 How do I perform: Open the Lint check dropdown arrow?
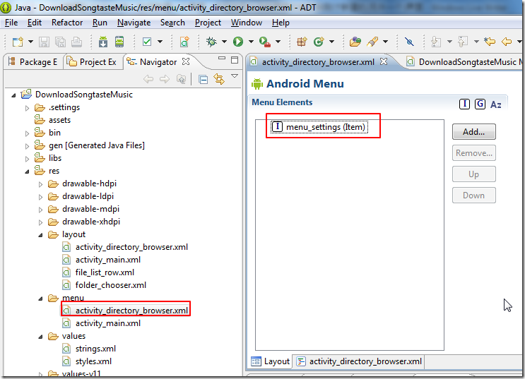pos(160,42)
